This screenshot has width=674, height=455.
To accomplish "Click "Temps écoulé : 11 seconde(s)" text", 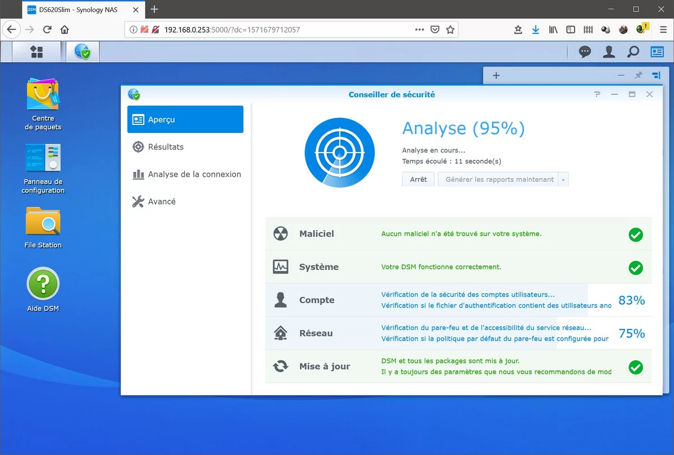I will click(452, 162).
